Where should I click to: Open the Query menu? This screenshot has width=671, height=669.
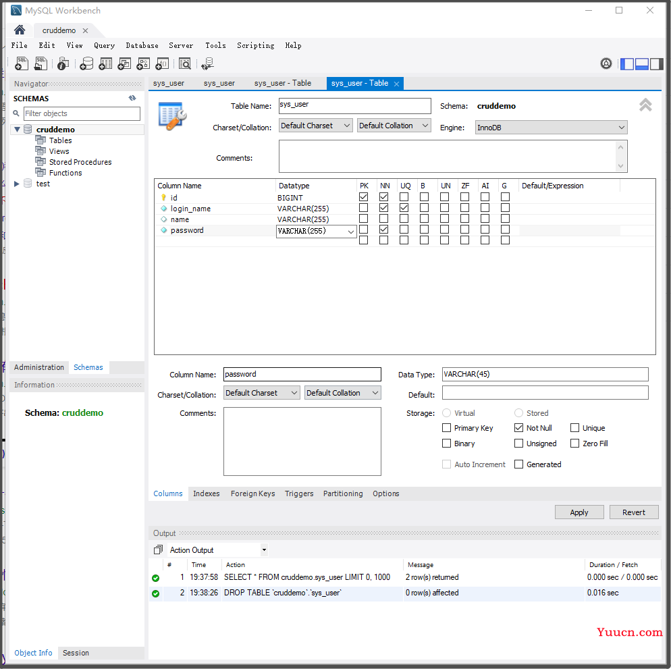(105, 45)
